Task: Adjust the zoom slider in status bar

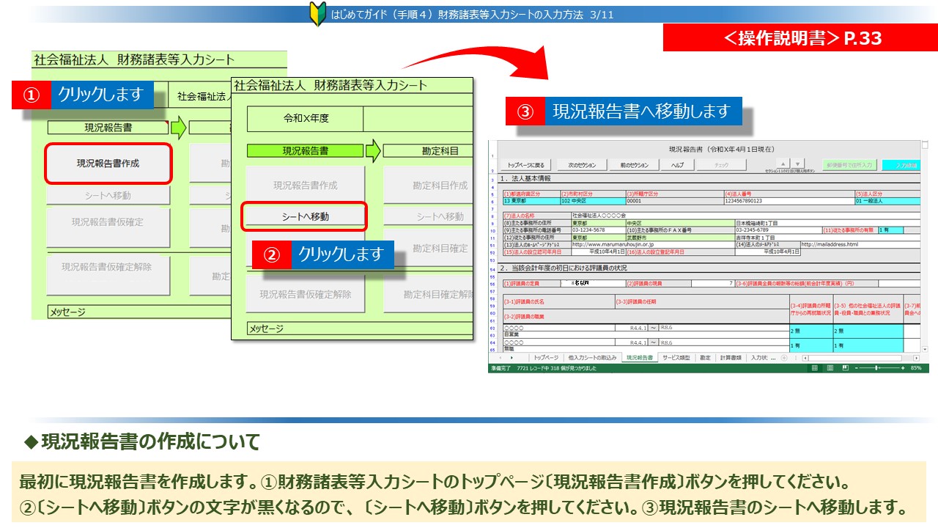Action: [878, 367]
